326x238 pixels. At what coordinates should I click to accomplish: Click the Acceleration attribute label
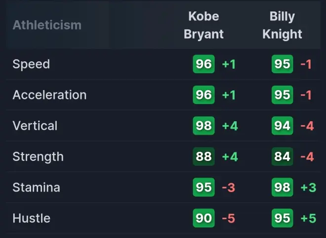(x=49, y=95)
